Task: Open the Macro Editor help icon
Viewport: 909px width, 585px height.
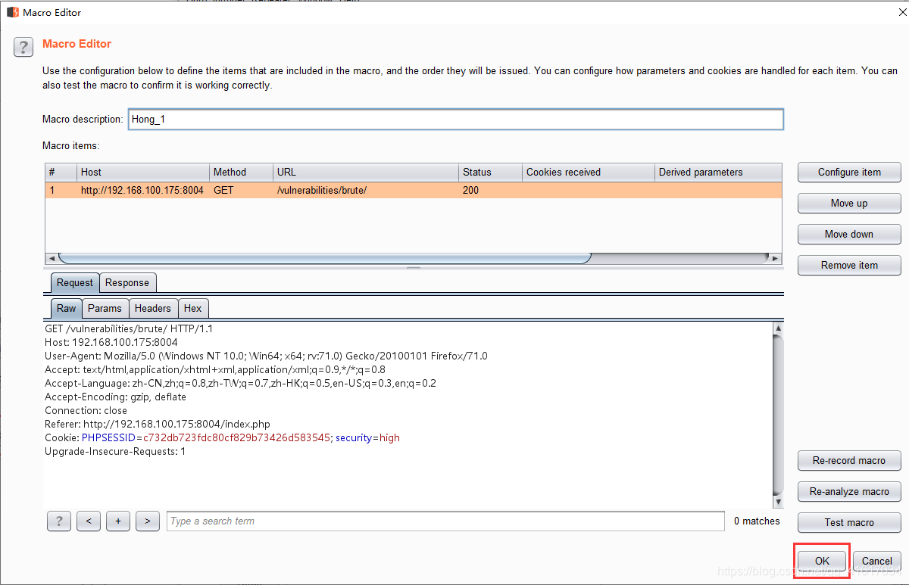Action: [x=23, y=47]
